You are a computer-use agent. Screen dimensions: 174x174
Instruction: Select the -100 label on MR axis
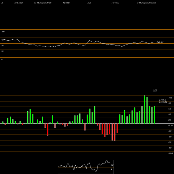(171, 153)
